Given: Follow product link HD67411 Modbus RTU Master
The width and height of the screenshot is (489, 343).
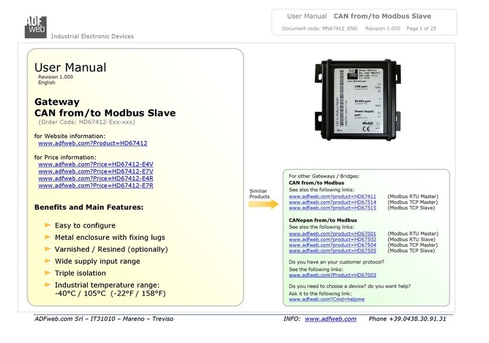Looking at the screenshot, I should pyautogui.click(x=332, y=196).
